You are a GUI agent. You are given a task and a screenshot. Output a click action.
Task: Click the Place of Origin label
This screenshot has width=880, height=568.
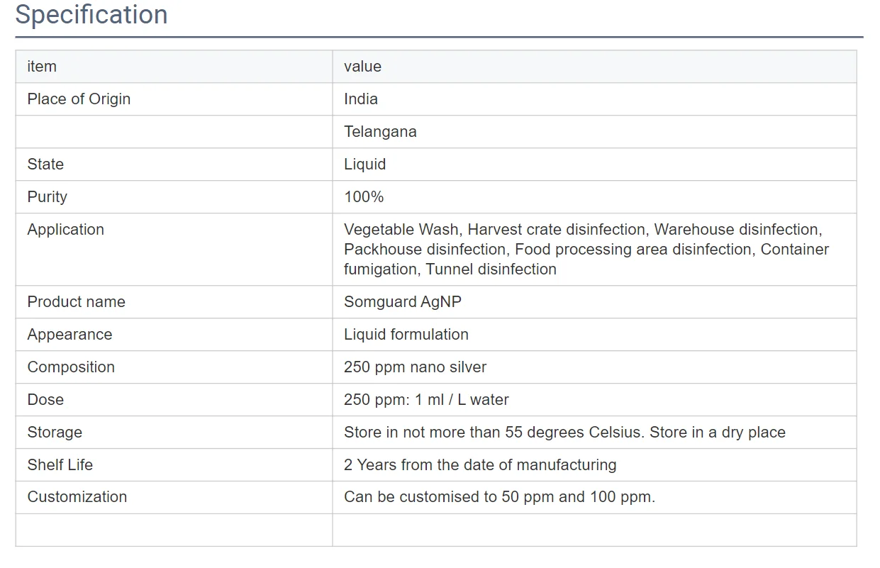pyautogui.click(x=79, y=99)
